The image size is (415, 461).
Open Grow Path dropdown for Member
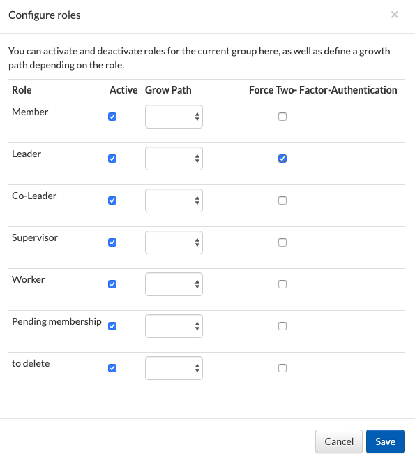[x=174, y=117]
